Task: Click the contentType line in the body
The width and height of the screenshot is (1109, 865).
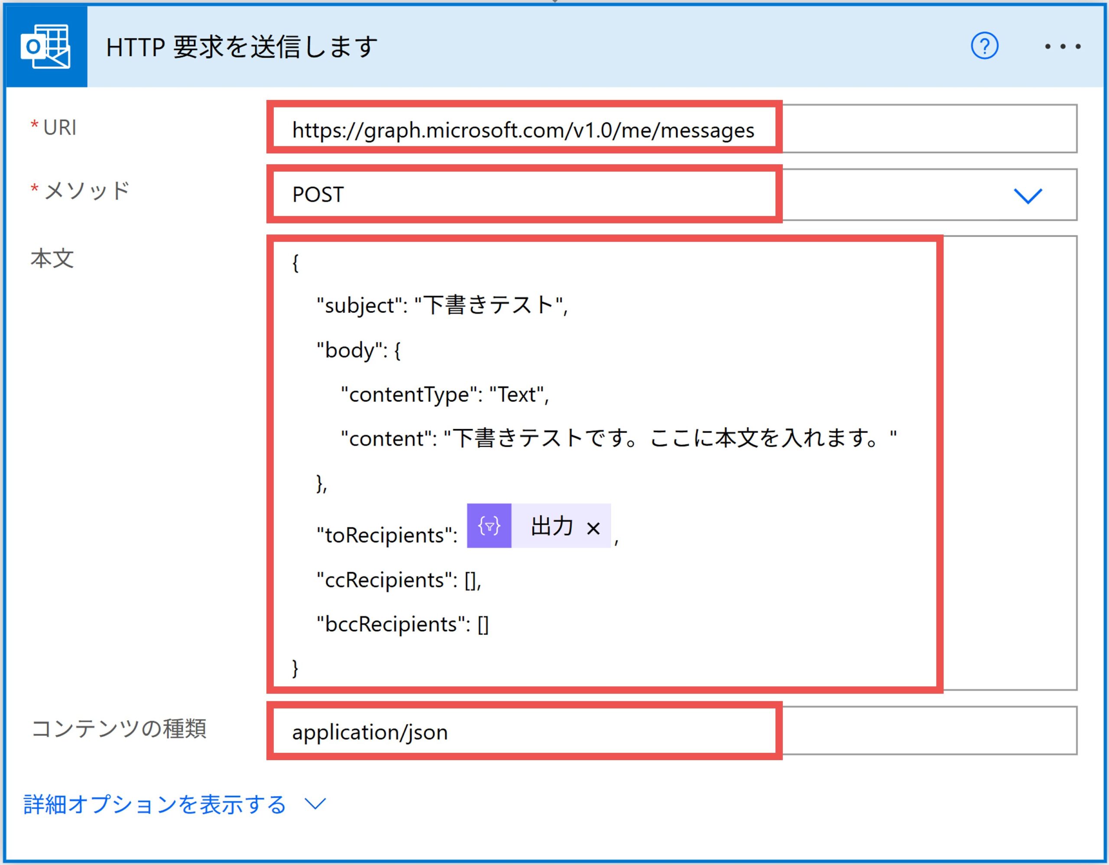Action: pos(445,395)
